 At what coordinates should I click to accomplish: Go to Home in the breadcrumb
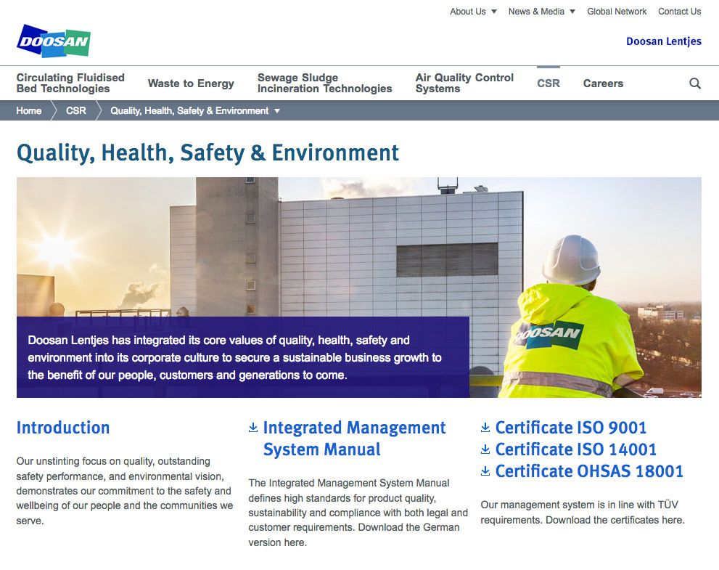tap(29, 110)
